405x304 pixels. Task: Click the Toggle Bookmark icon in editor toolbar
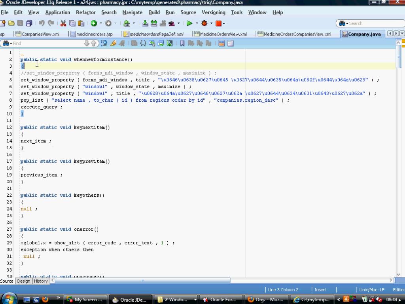(182, 43)
